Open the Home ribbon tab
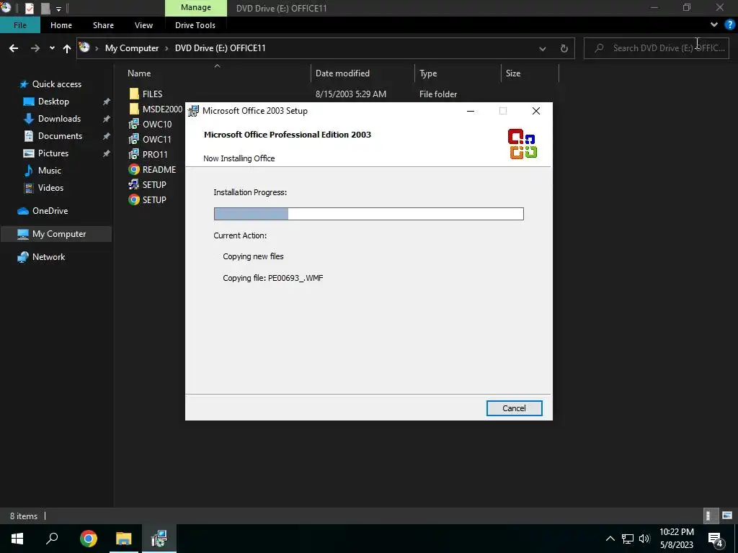The width and height of the screenshot is (738, 553). [61, 25]
